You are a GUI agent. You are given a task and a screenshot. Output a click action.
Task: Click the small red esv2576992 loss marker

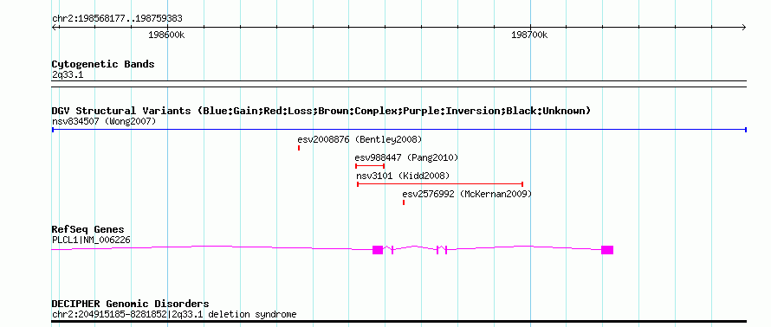404,202
